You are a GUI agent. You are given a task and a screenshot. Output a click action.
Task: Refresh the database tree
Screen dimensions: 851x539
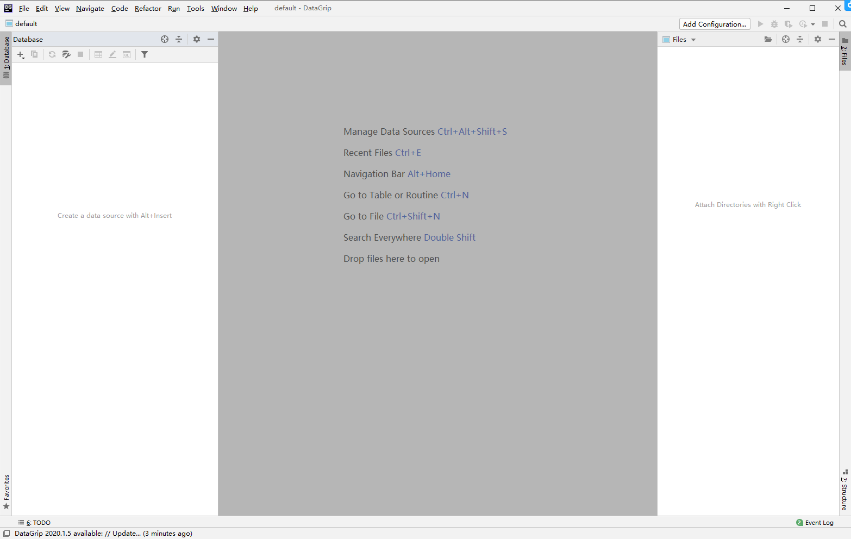coord(52,54)
